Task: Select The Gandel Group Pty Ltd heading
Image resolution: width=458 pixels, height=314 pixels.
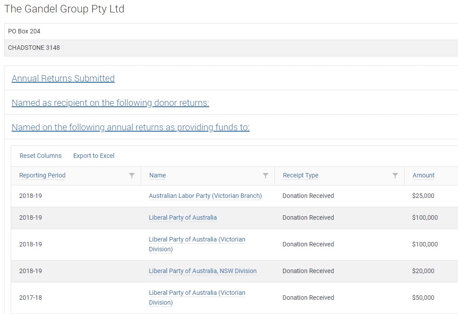Action: click(x=64, y=9)
